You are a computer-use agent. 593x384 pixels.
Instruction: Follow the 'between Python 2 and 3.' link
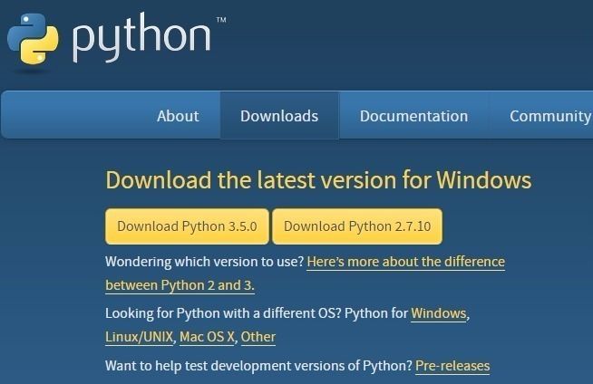pos(180,285)
